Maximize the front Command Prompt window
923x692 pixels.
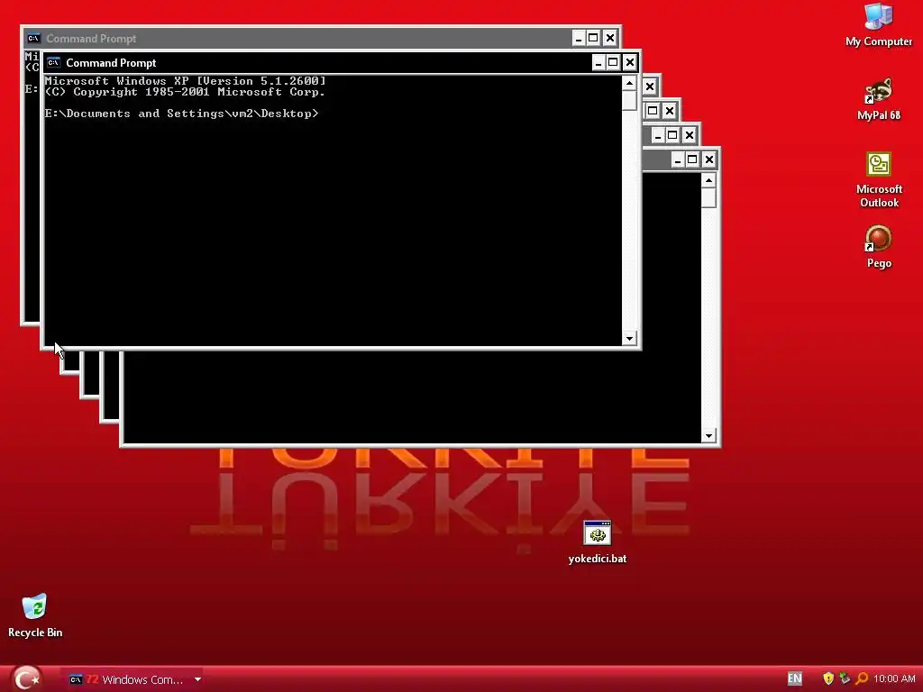(x=613, y=62)
